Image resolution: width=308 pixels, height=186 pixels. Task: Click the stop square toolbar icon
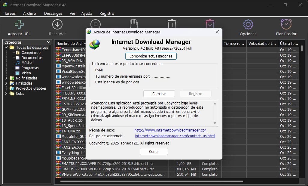pos(96,24)
